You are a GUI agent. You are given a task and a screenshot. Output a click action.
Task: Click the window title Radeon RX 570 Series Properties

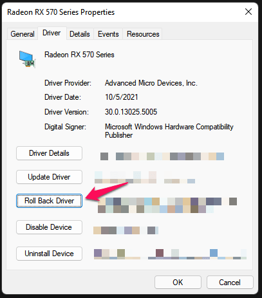tap(61, 12)
